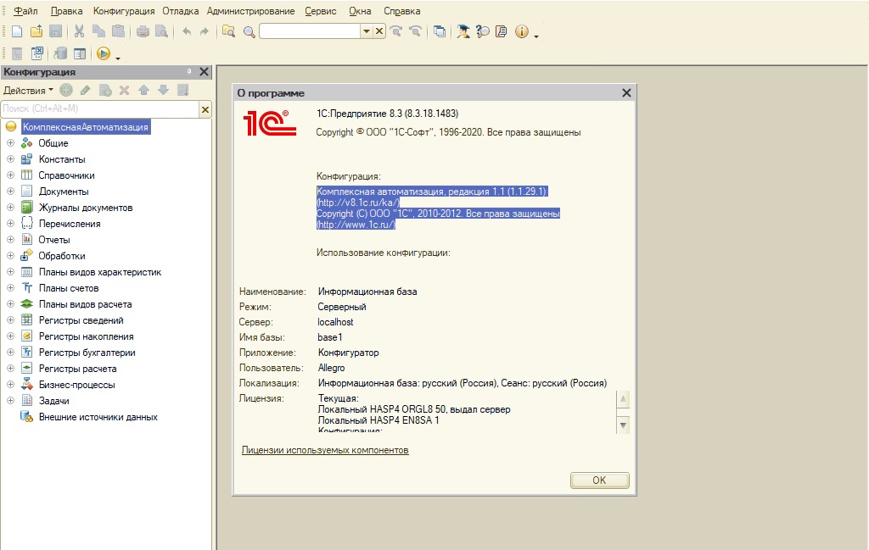869x550 pixels.
Task: Click the Paste clipboard icon
Action: pyautogui.click(x=118, y=31)
